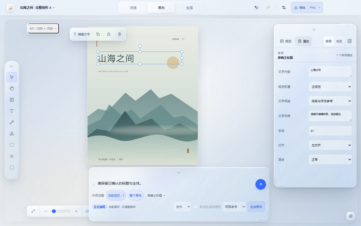Duplicate the selected text element
The image size is (361, 226).
[x=98, y=34]
